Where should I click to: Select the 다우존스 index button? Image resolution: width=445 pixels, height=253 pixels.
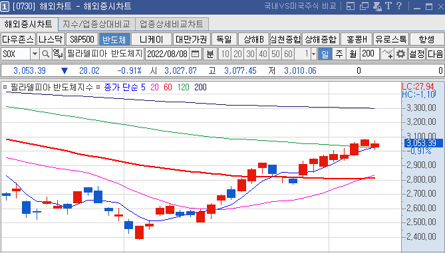pyautogui.click(x=18, y=39)
